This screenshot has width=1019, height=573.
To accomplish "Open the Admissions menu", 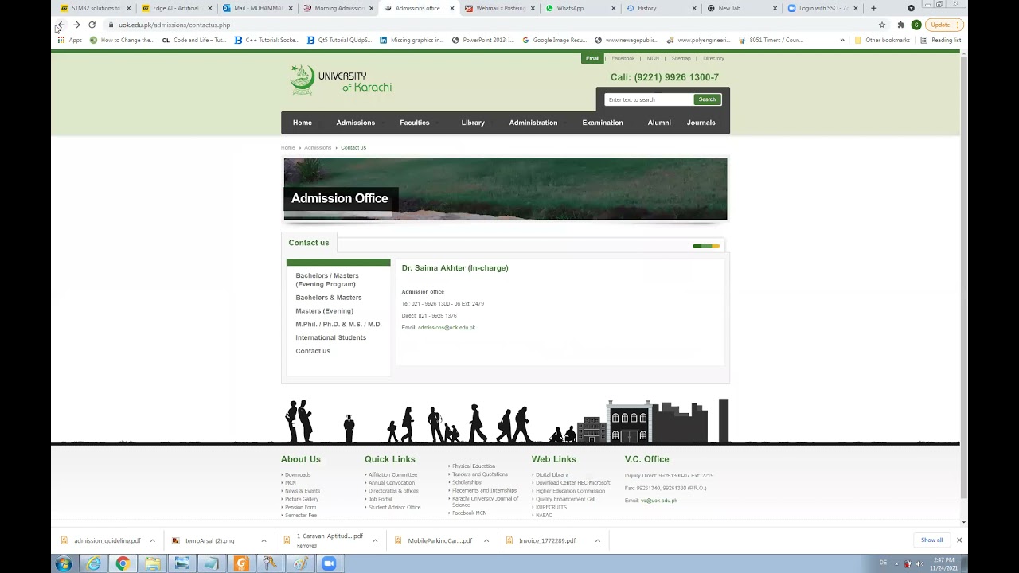I will [x=356, y=123].
